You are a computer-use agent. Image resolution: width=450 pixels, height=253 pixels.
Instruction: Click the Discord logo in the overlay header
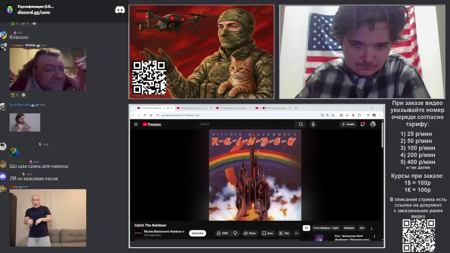coord(120,10)
